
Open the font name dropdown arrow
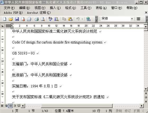pos(132,19)
